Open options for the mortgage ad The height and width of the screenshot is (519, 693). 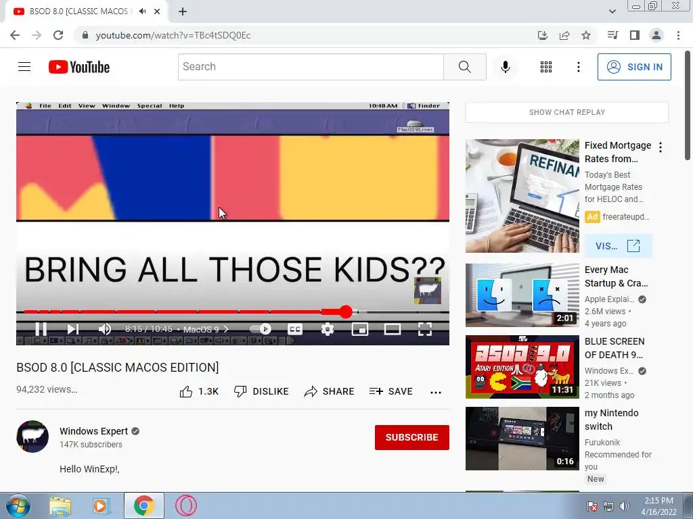pos(661,147)
